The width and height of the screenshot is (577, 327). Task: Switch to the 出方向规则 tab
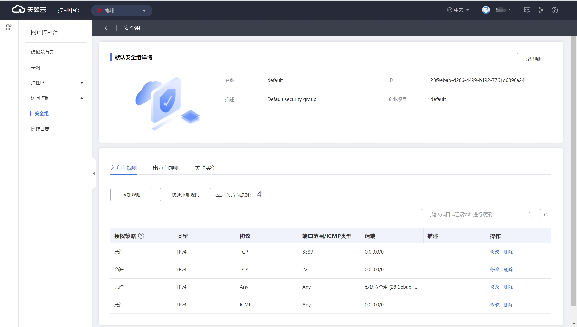(x=166, y=168)
